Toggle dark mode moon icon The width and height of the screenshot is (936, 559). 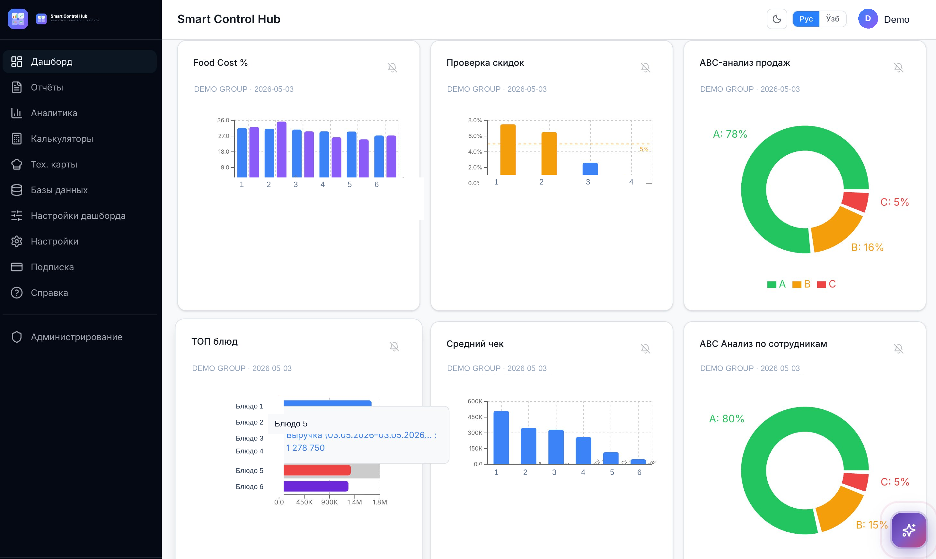coord(777,19)
